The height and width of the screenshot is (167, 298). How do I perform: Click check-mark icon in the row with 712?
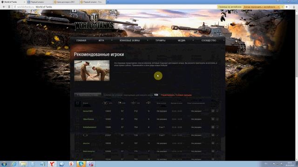coord(217,111)
